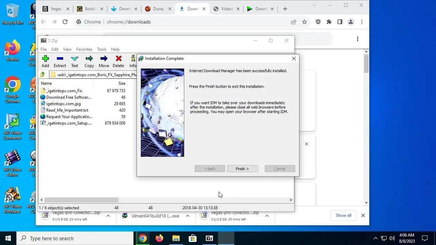Switch to the Video Chrome tab
This screenshot has height=245, width=436.
click(227, 9)
